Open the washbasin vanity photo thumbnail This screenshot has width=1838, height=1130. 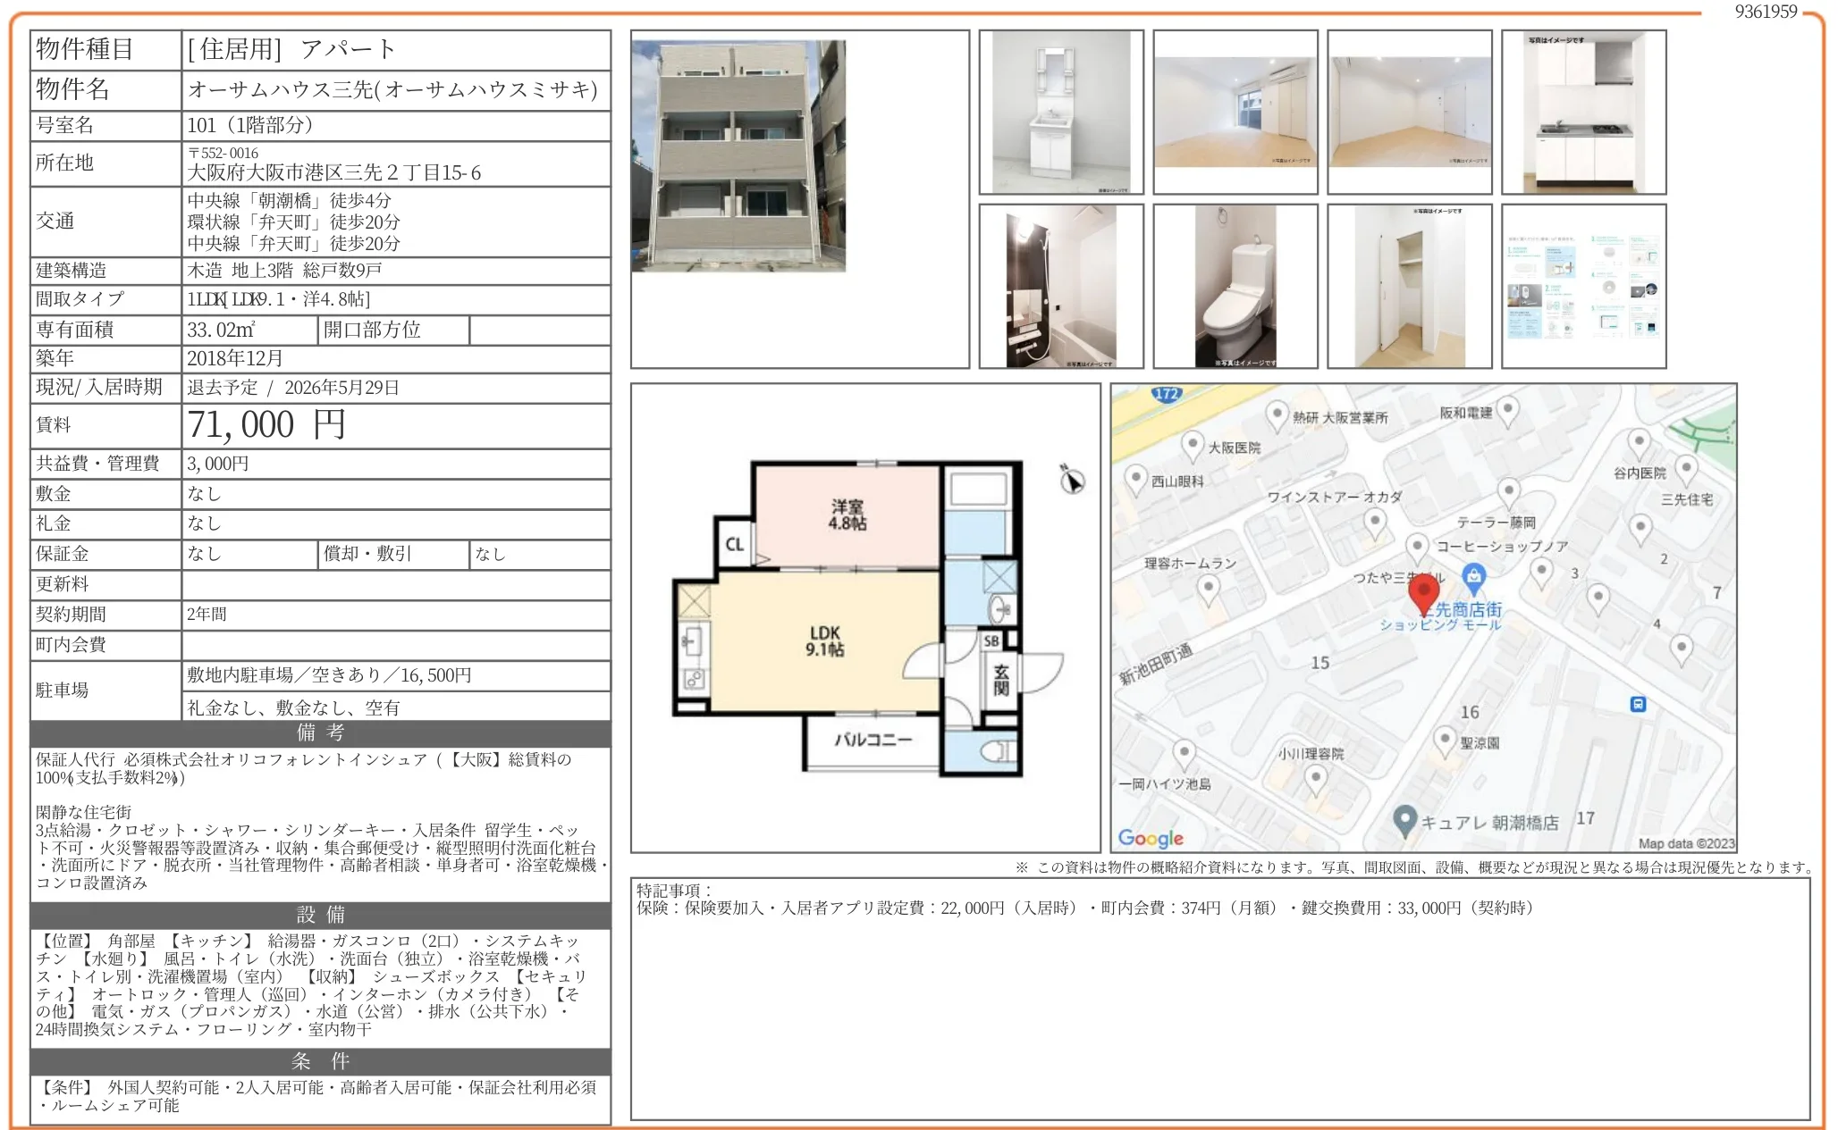pos(1061,113)
